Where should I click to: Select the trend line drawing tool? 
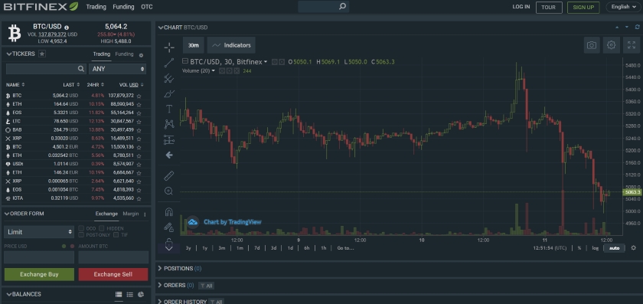pos(169,63)
